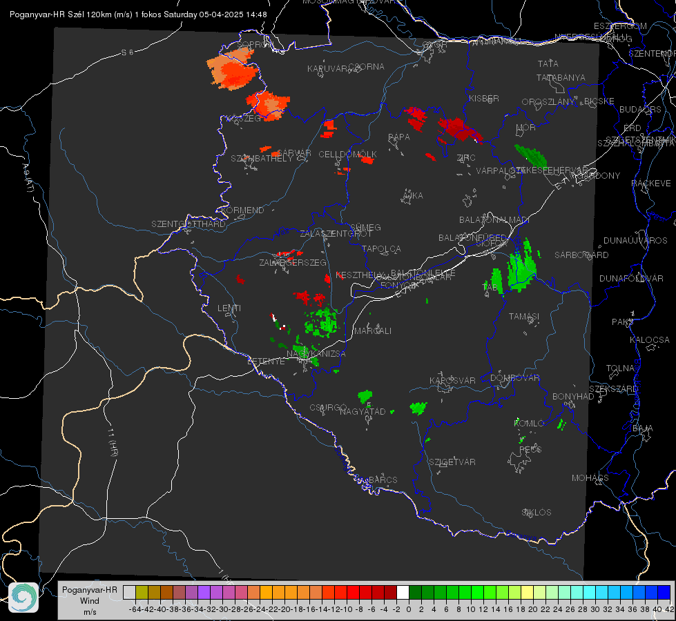Viewport: 676px width, 621px height.
Task: Click the DUNAUJVAROS city label
Action: (x=635, y=241)
